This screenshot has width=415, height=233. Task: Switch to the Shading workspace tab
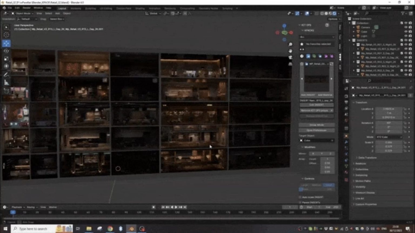click(140, 8)
